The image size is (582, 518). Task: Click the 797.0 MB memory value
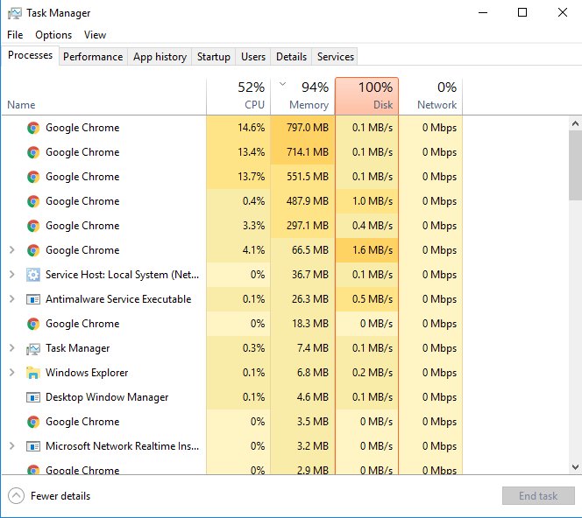point(308,128)
